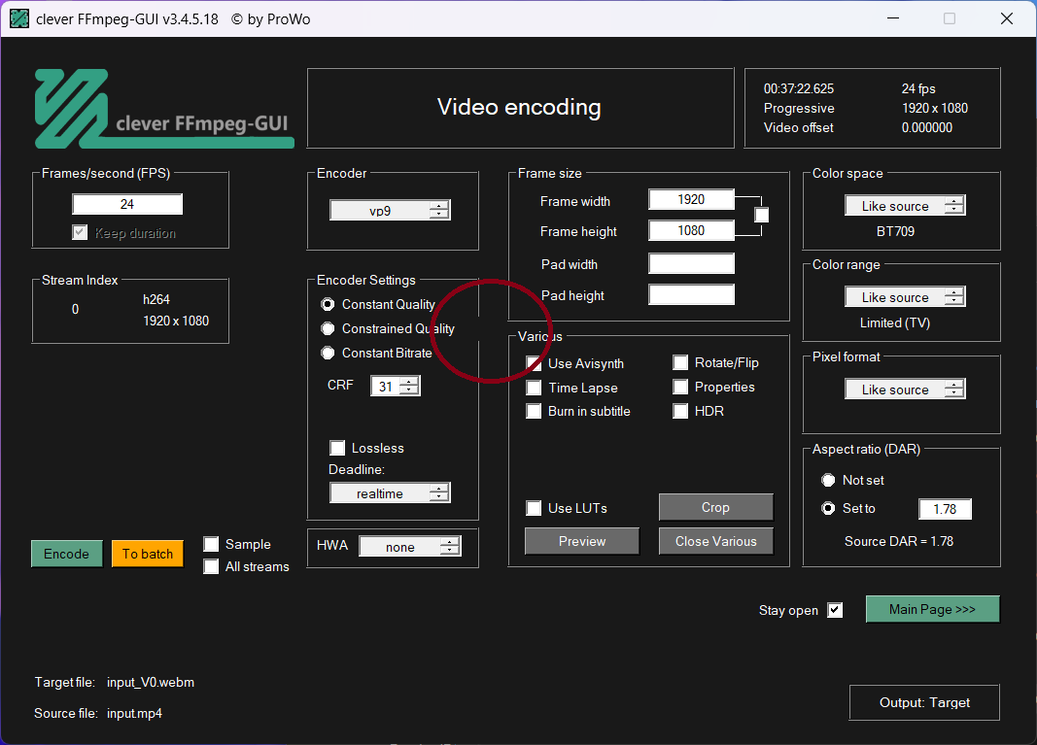Viewport: 1037px width, 745px height.
Task: Click the app icon in the title bar
Action: click(19, 18)
